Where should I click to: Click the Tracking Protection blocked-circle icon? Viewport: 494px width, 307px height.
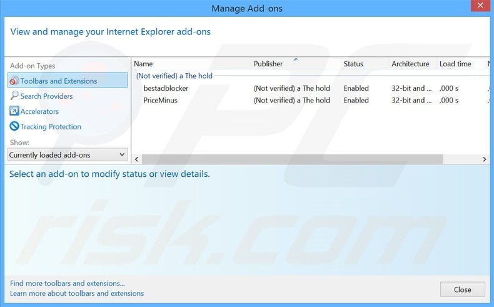click(14, 126)
